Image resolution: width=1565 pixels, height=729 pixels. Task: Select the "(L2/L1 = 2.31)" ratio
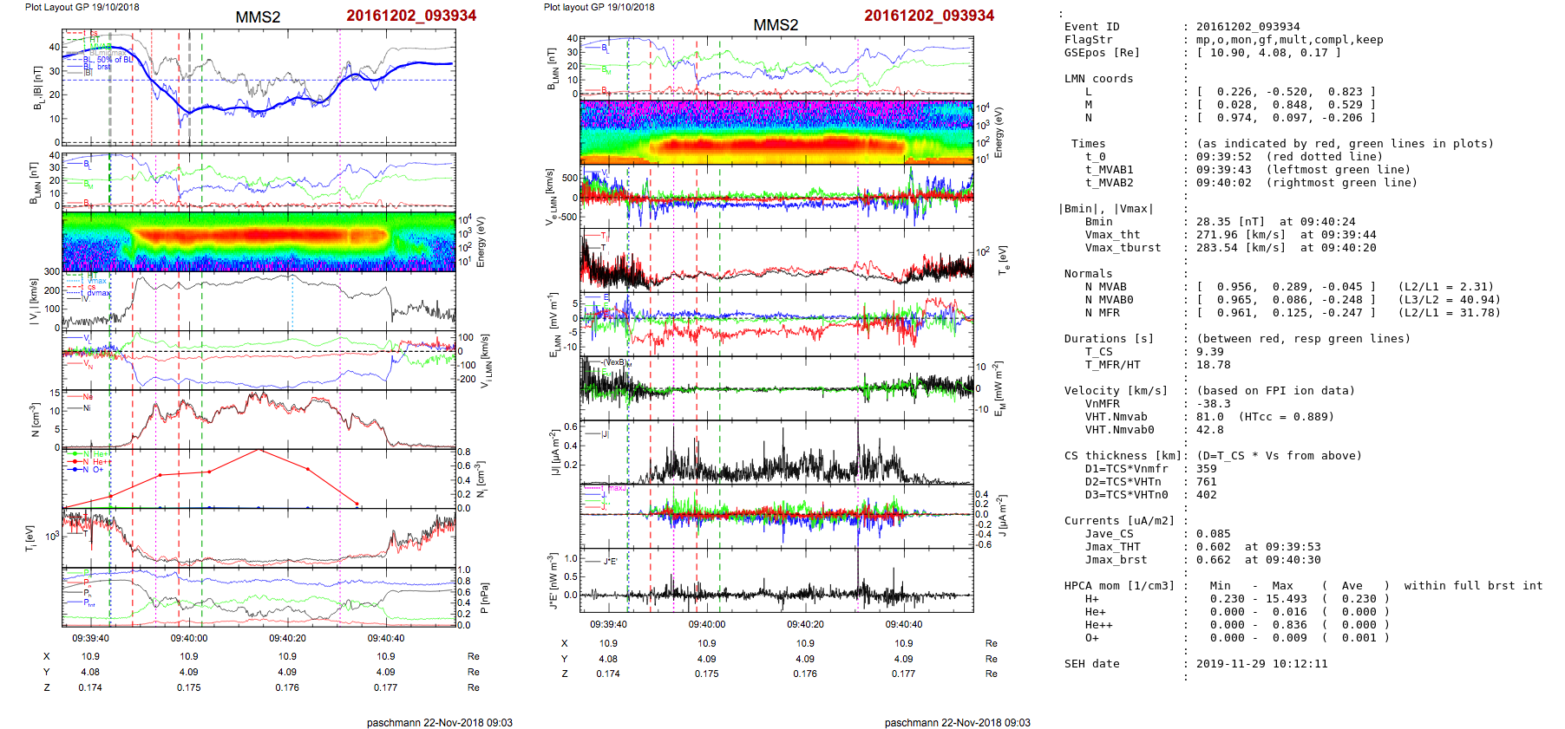click(x=1446, y=287)
